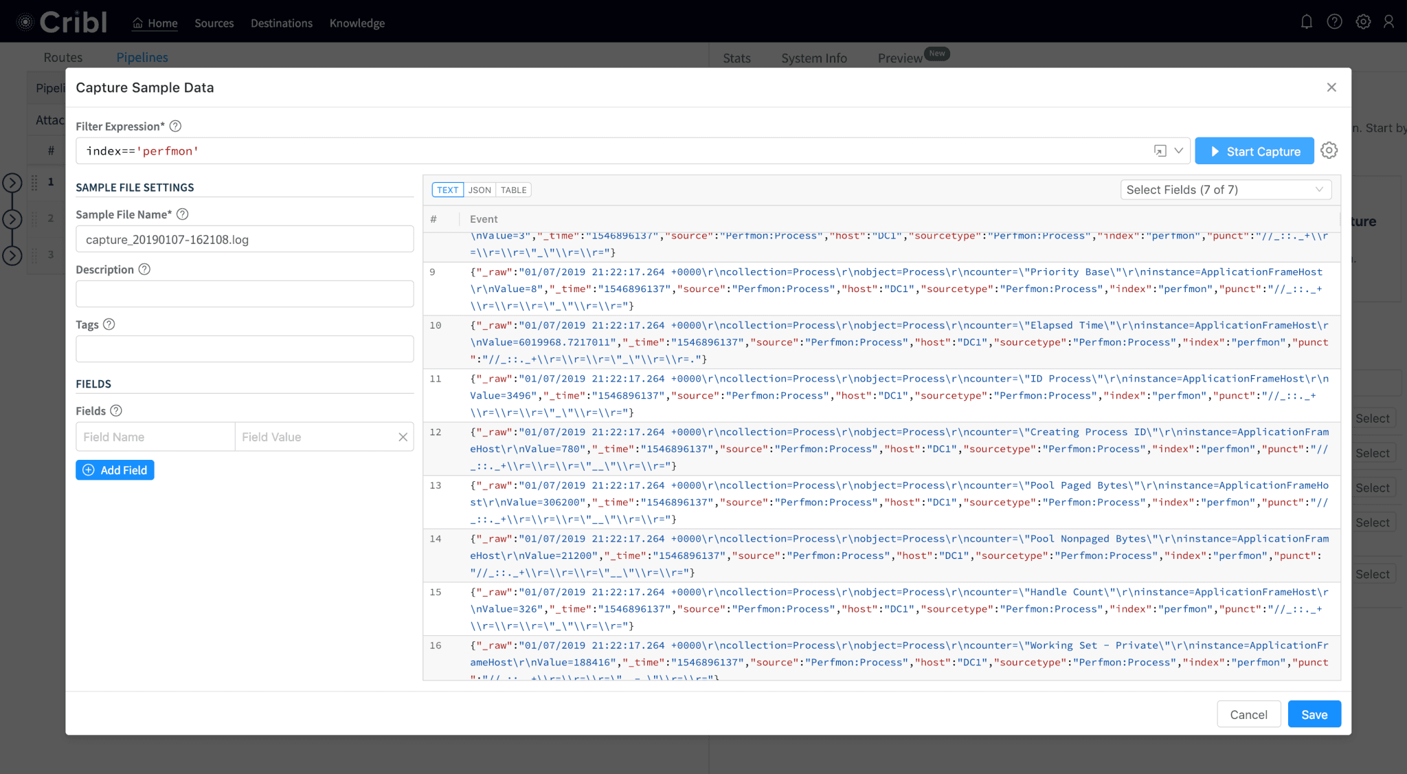The height and width of the screenshot is (774, 1407).
Task: Click the Fields help icon
Action: point(116,410)
